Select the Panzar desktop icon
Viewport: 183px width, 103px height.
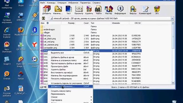(21, 75)
